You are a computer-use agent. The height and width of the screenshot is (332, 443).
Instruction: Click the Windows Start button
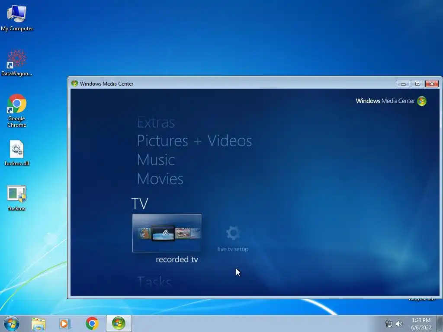click(x=12, y=323)
